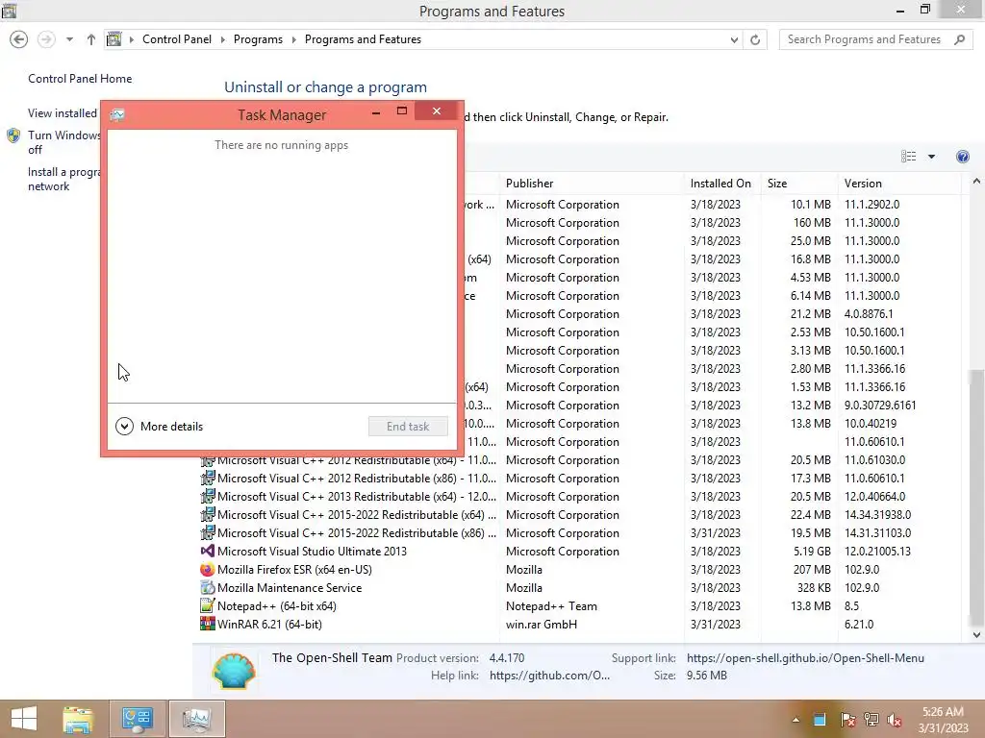Screen dimensions: 985x738
Task: Click version 14.34.31938.0 cell
Action: pyautogui.click(x=877, y=515)
